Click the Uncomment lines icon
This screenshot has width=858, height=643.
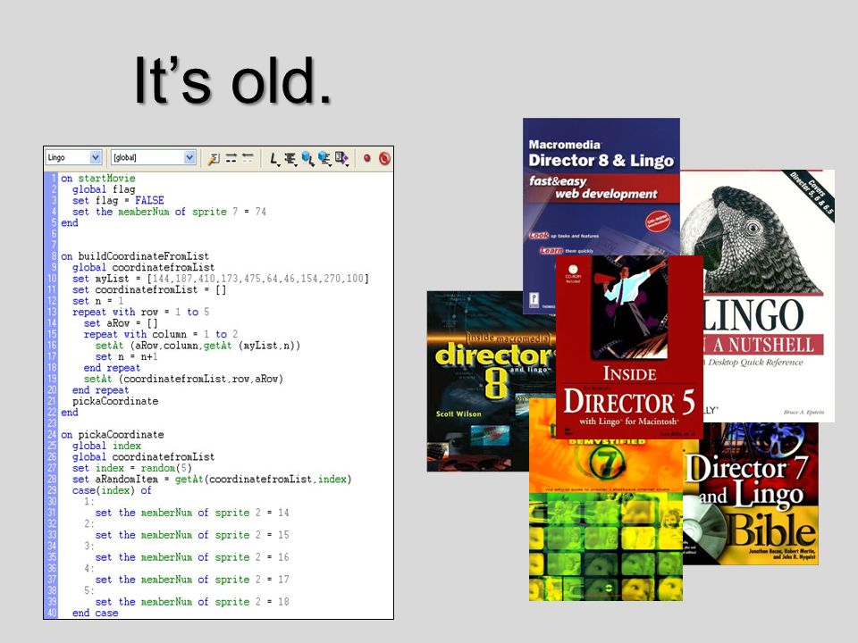point(248,158)
